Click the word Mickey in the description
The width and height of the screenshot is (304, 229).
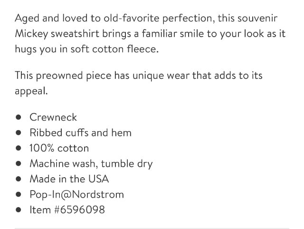point(31,34)
